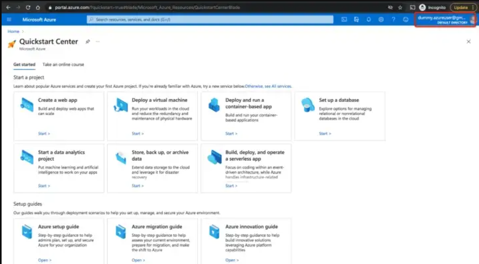The height and width of the screenshot is (264, 479).
Task: Start the Create a web app project
Action: (x=43, y=134)
